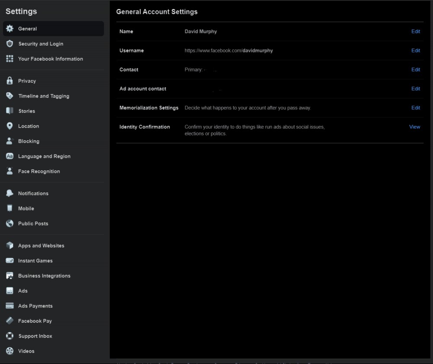Open Your Facebook Information page
Image resolution: width=433 pixels, height=364 pixels.
click(54, 59)
